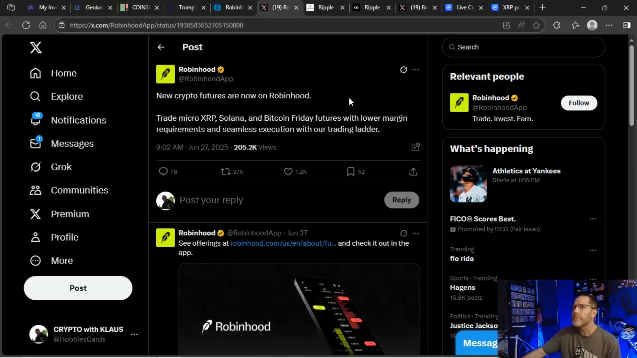637x358 pixels.
Task: Expand the More menu in sidebar
Action: [x=51, y=261]
